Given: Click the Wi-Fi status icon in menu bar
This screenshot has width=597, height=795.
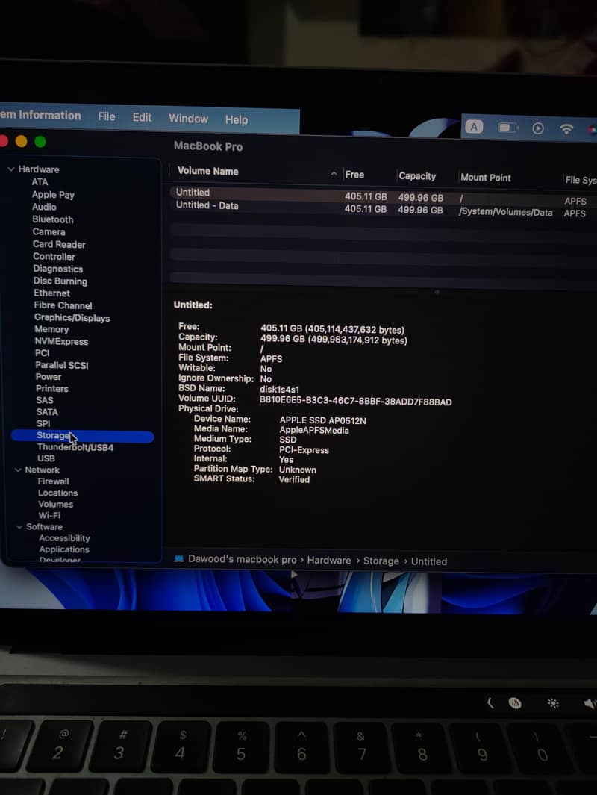Looking at the screenshot, I should [566, 128].
